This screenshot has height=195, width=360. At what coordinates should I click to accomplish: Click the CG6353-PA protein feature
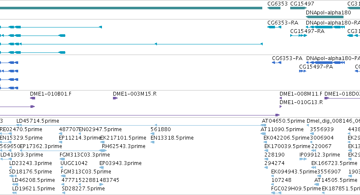(x=277, y=63)
